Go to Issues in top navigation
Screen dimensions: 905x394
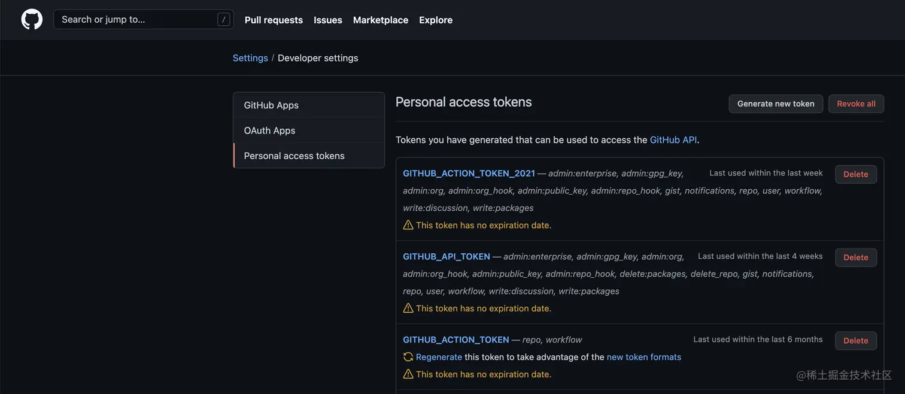pos(328,20)
